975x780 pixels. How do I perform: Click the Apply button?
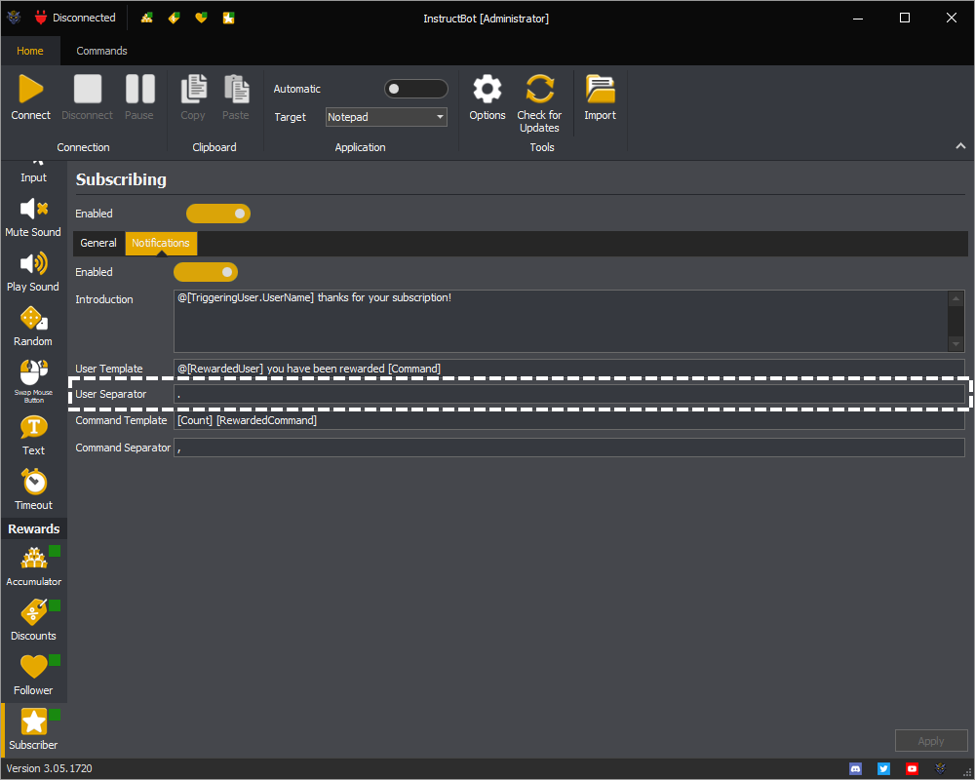[931, 741]
